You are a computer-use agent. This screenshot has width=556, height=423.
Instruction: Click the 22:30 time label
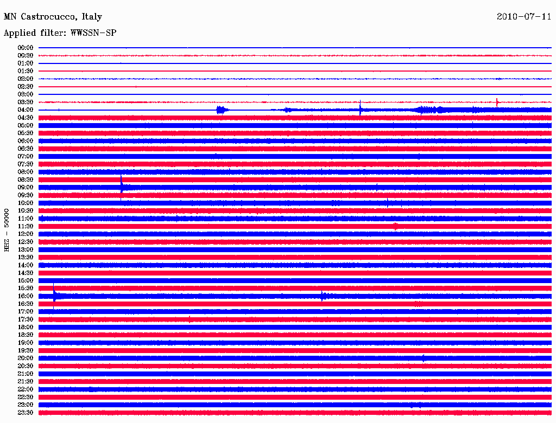tap(26, 397)
